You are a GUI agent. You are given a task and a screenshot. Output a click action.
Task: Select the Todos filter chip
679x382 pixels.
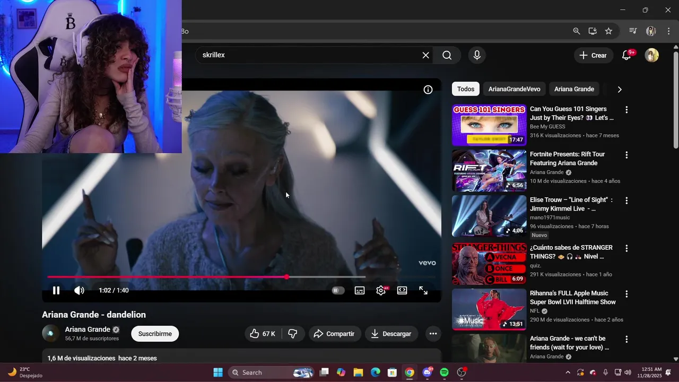(x=466, y=89)
